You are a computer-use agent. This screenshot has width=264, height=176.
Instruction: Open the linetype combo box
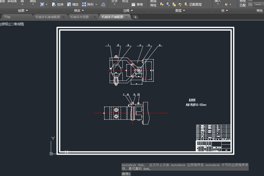[259, 4]
